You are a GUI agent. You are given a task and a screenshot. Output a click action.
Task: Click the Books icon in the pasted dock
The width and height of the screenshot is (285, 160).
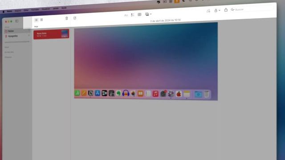click(140, 94)
